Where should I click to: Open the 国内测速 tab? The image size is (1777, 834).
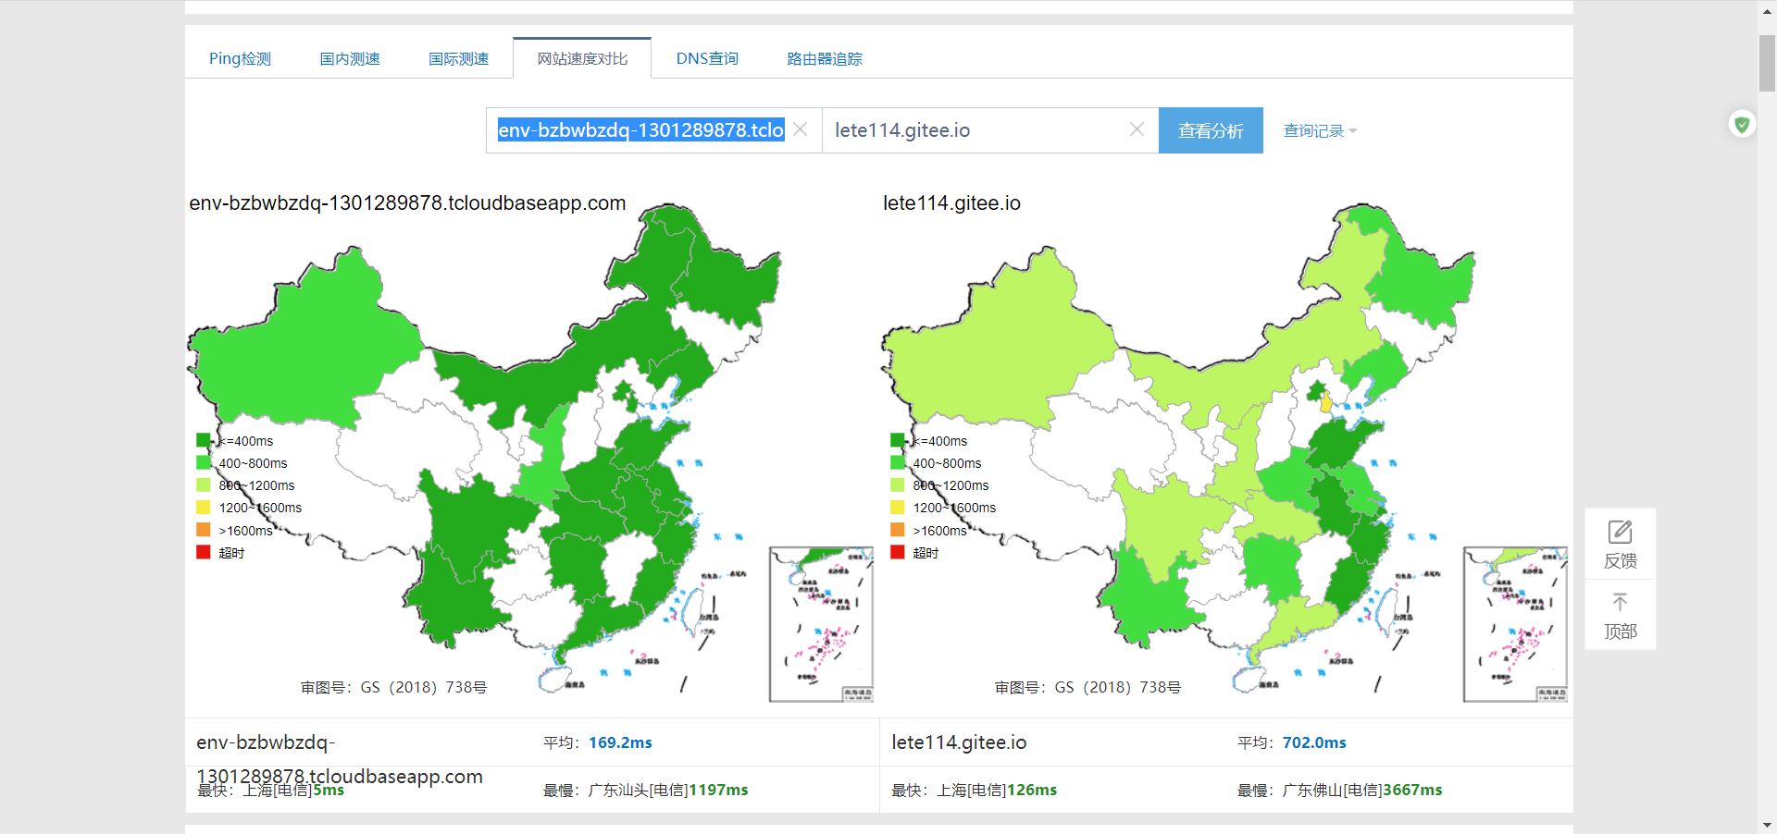click(x=350, y=59)
